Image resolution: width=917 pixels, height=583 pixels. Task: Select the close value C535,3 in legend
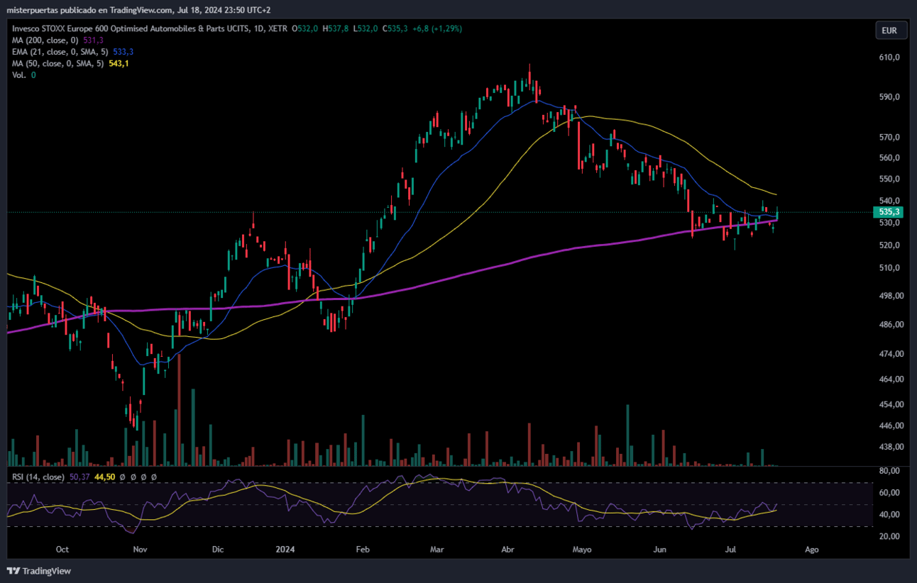(x=394, y=29)
